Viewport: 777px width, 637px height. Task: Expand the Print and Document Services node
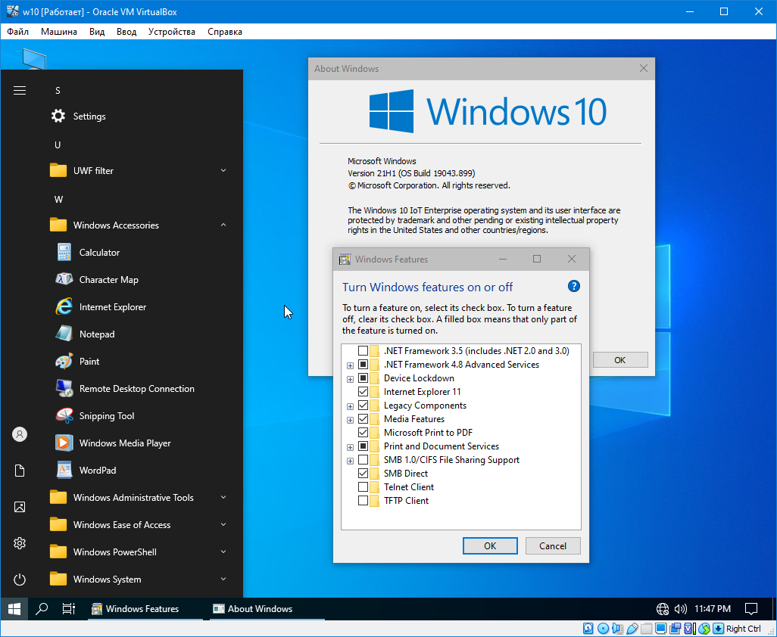pyautogui.click(x=351, y=447)
